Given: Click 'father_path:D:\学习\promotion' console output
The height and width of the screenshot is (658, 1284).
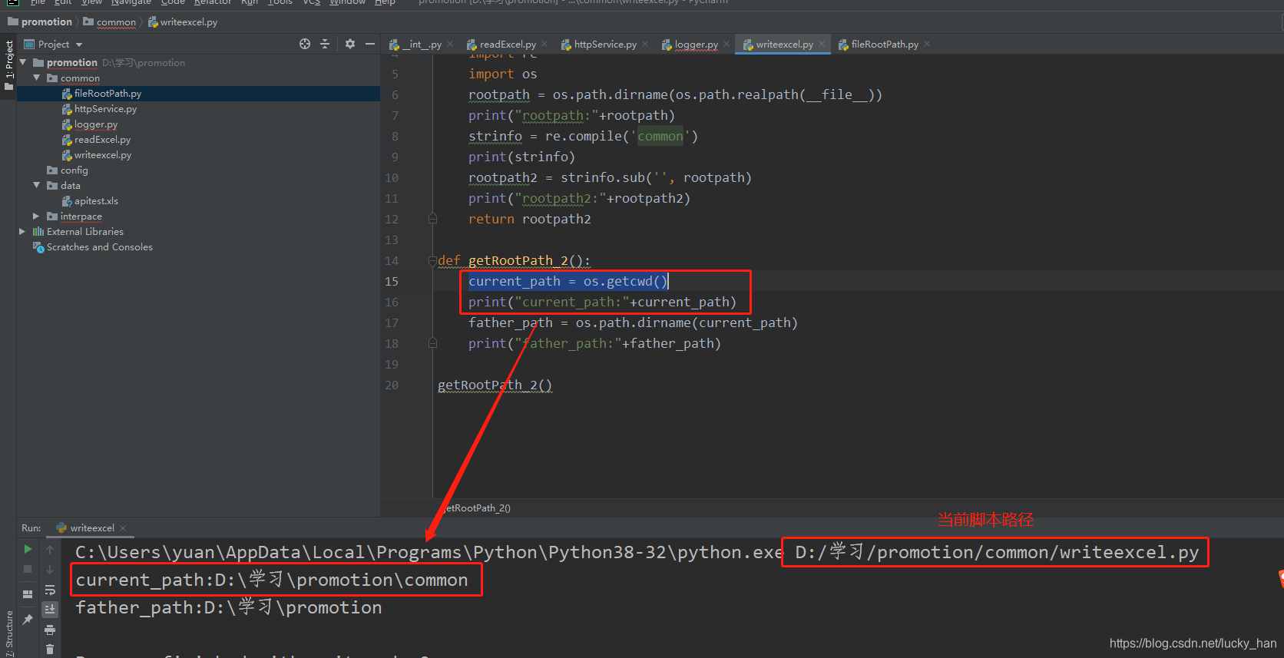Looking at the screenshot, I should coord(229,608).
